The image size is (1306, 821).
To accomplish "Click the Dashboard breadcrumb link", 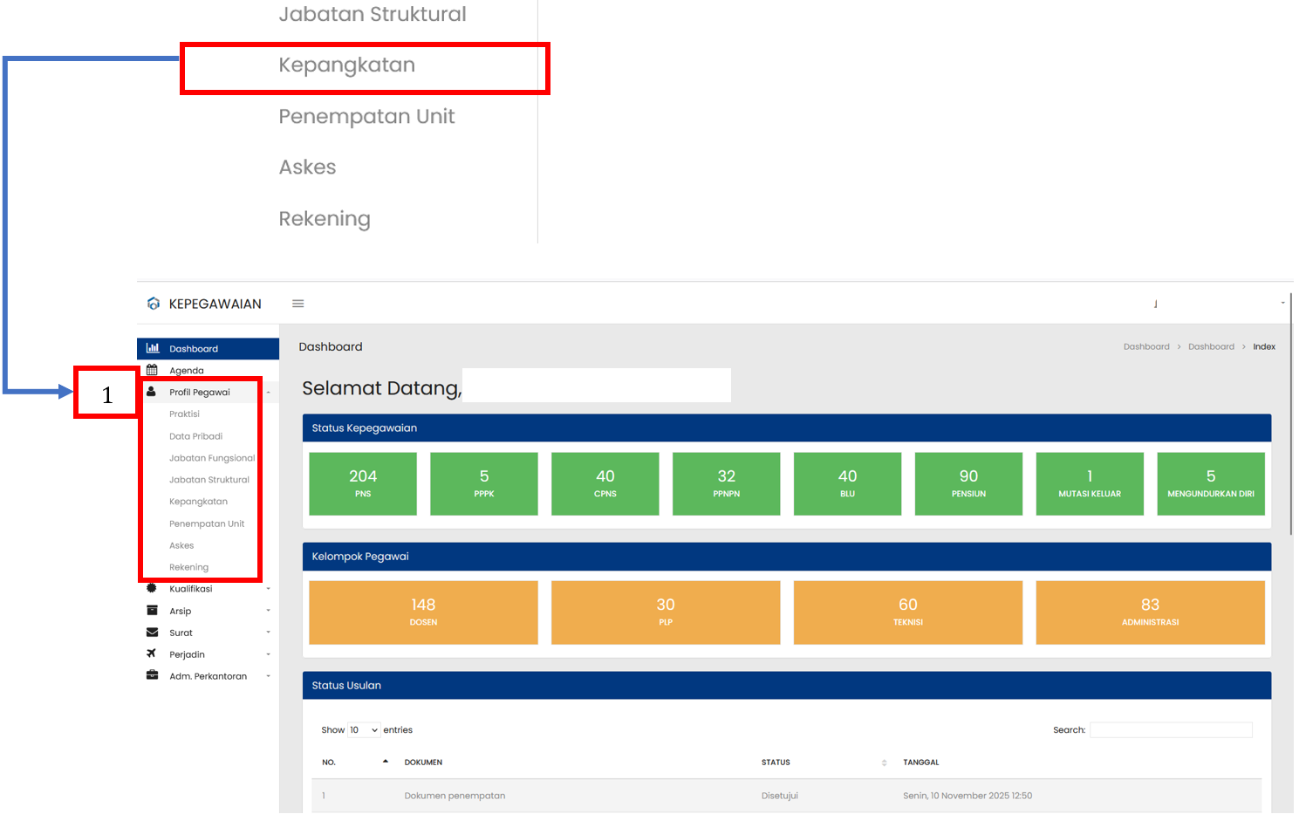I will click(1145, 346).
